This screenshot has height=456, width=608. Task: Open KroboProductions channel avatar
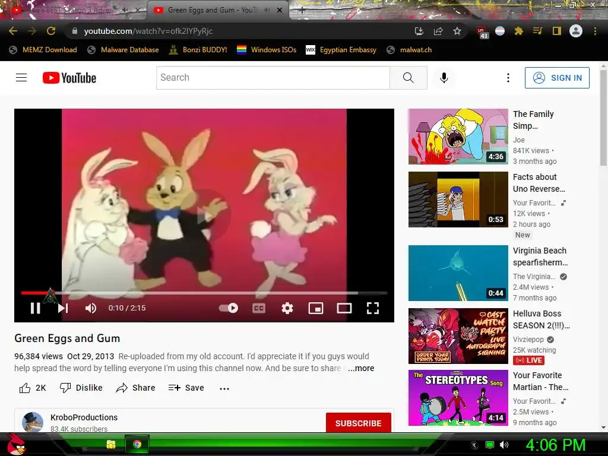pos(33,422)
